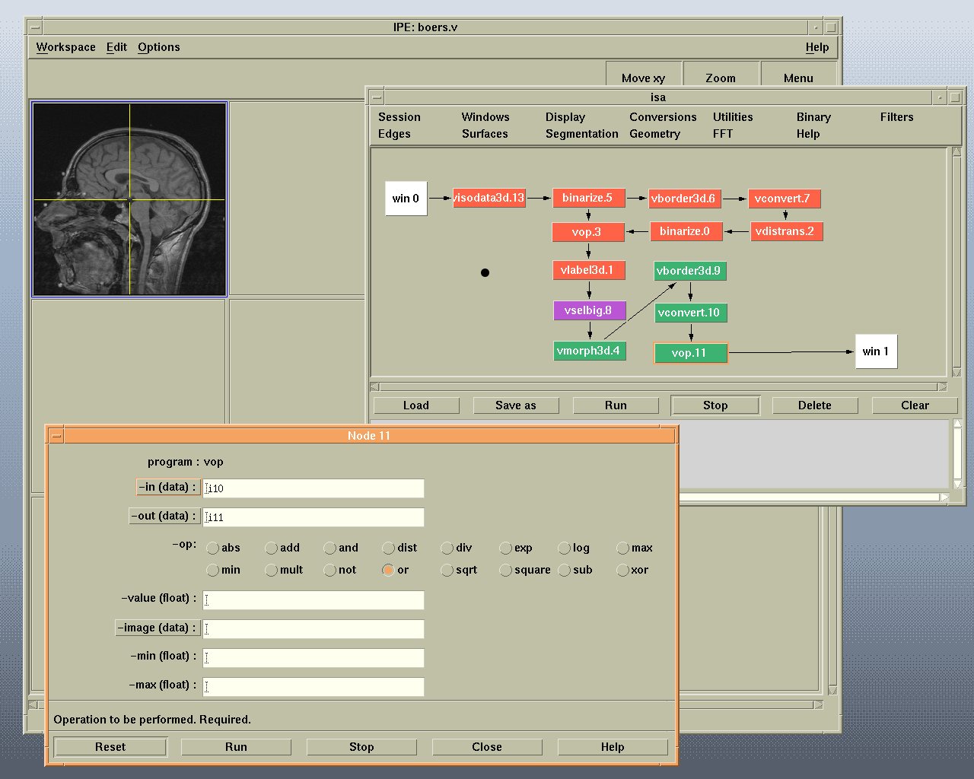The image size is (974, 779).
Task: Click the -value (float) input field
Action: click(313, 600)
